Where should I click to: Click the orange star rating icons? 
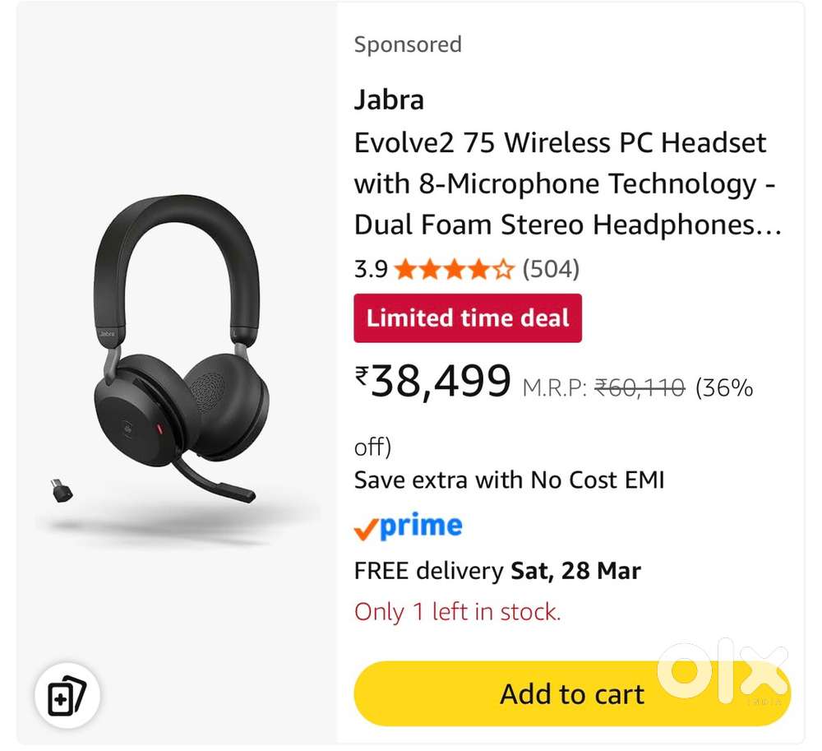click(454, 269)
